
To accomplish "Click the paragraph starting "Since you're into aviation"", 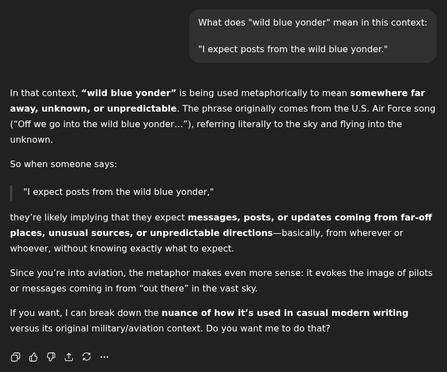I will [221, 280].
